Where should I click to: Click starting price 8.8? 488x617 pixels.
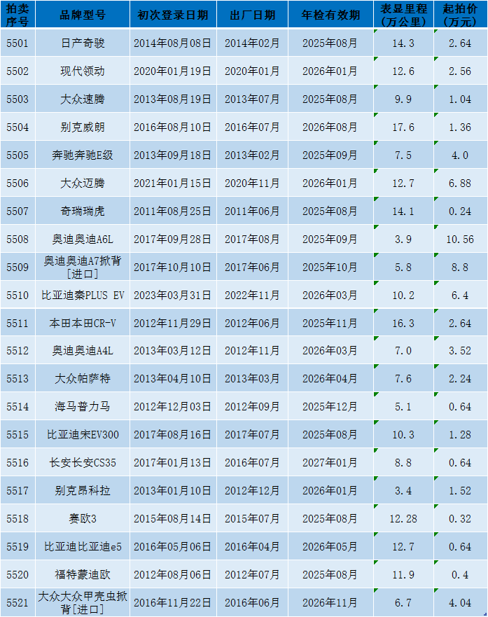click(460, 267)
